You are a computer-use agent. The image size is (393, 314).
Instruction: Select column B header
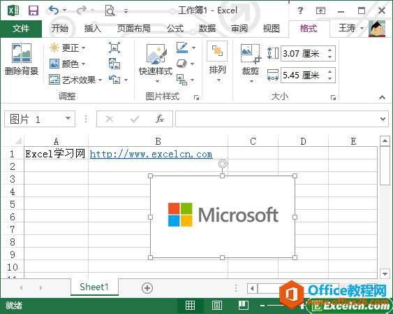158,141
